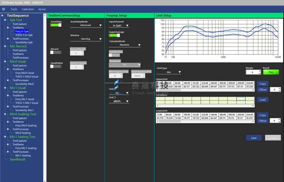The height and width of the screenshot is (182, 284).
Task: Click the MaxFrequency(Hz) field
Action: [137, 76]
